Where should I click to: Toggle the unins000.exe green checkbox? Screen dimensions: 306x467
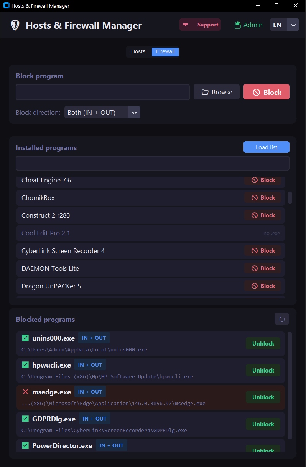pyautogui.click(x=26, y=338)
